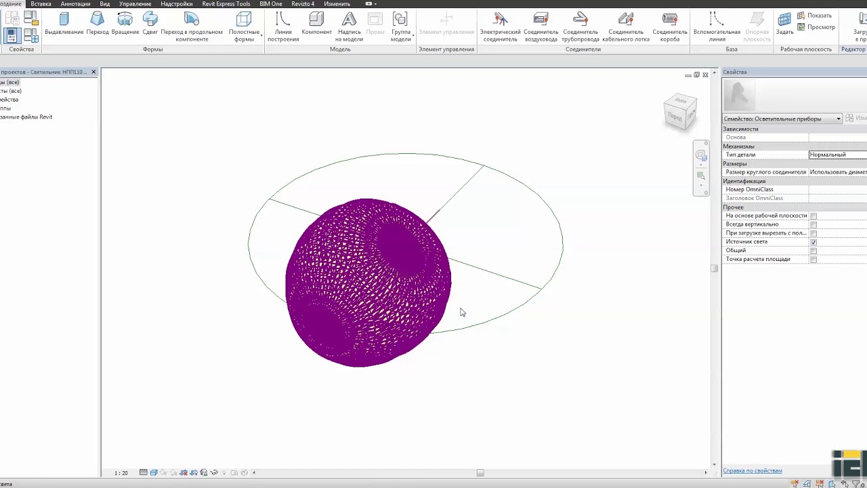
Task: Add an Электрический соединитель
Action: point(500,27)
